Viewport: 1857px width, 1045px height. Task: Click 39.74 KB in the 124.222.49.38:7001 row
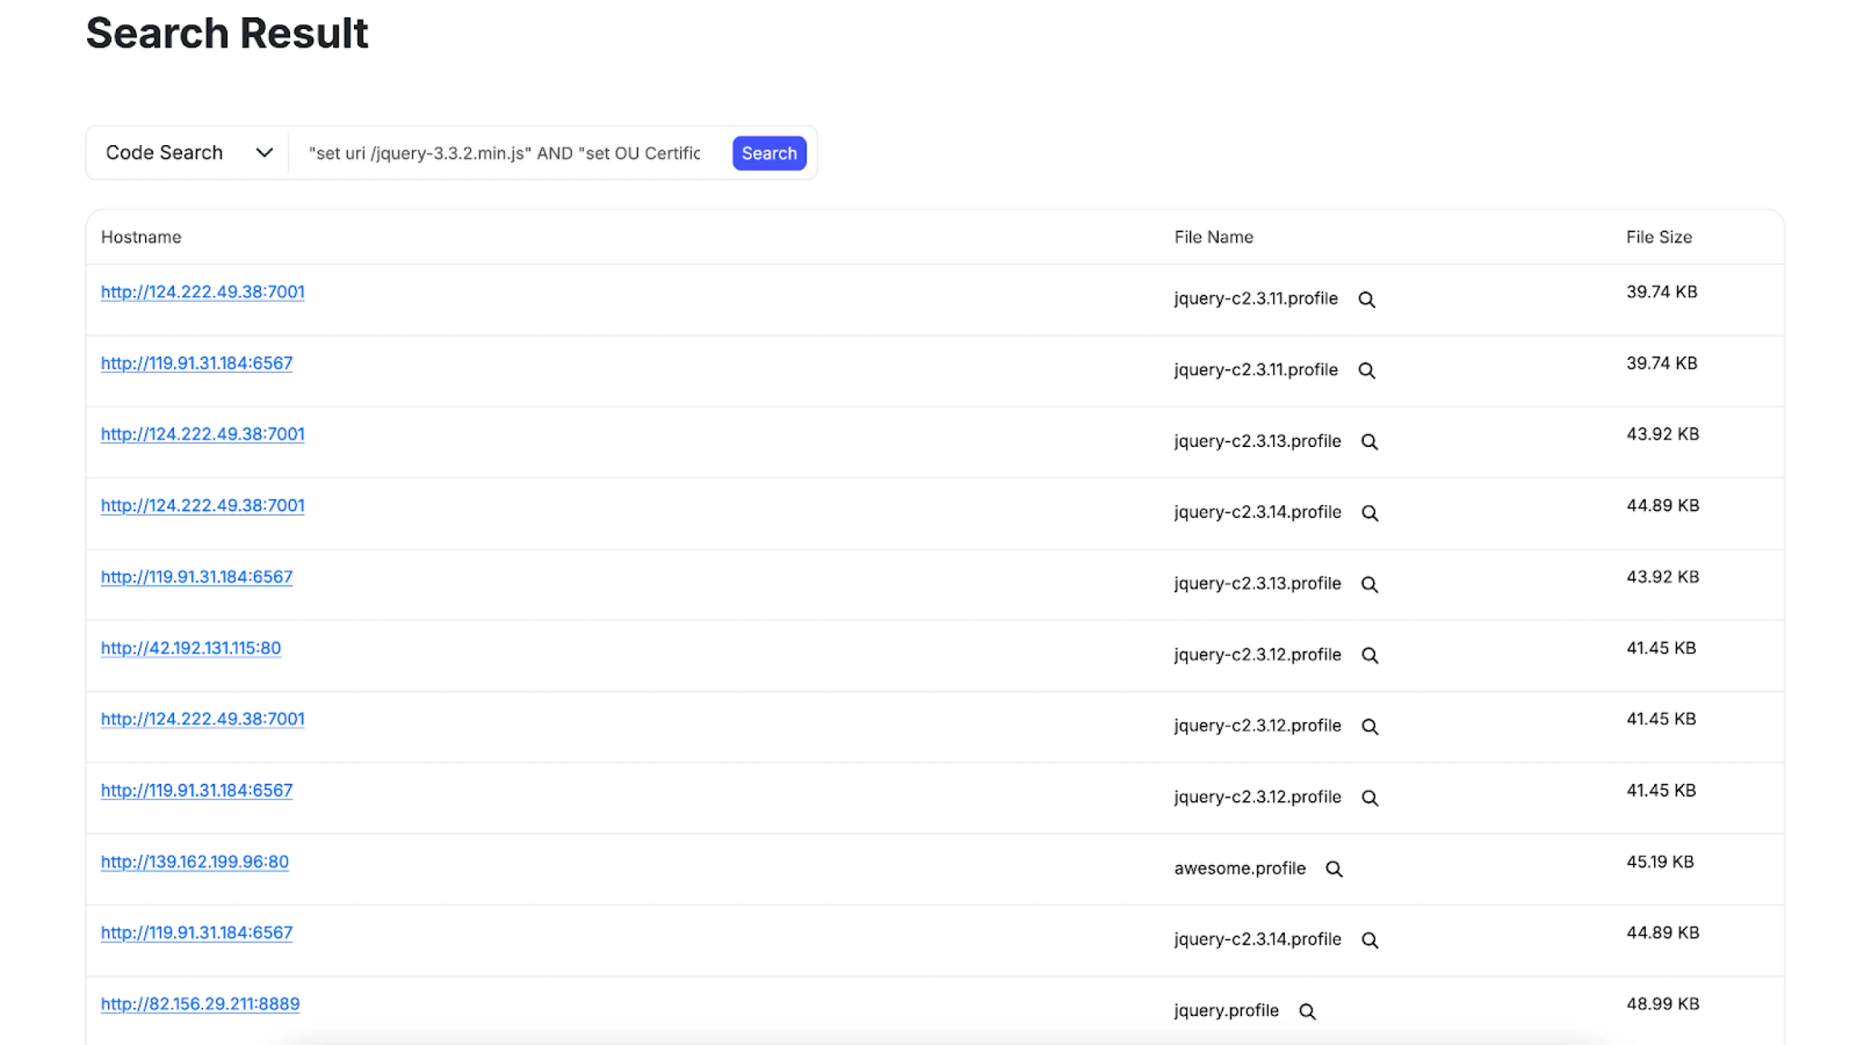click(1662, 292)
